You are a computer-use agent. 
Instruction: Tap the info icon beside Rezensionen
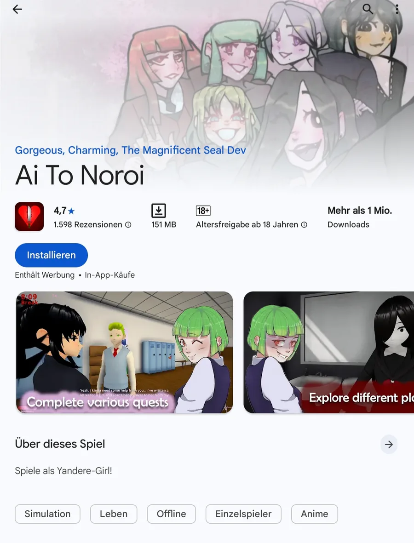[128, 225]
